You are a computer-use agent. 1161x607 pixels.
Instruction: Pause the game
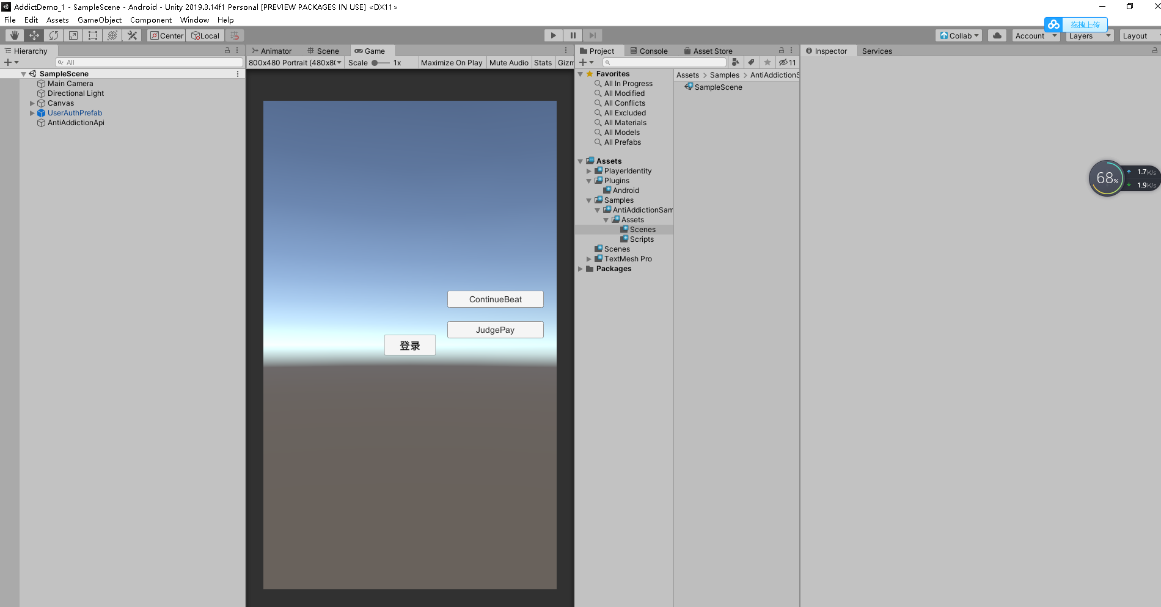tap(573, 35)
